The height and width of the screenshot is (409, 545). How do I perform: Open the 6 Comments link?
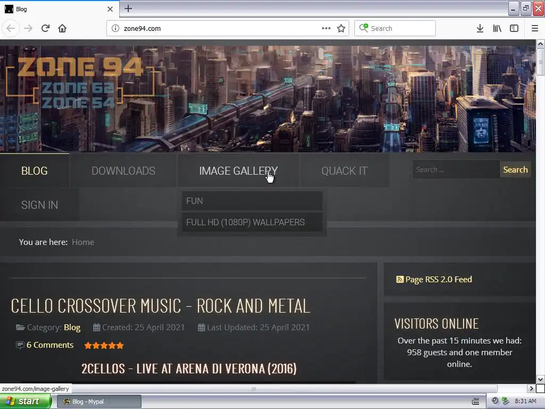pos(49,345)
